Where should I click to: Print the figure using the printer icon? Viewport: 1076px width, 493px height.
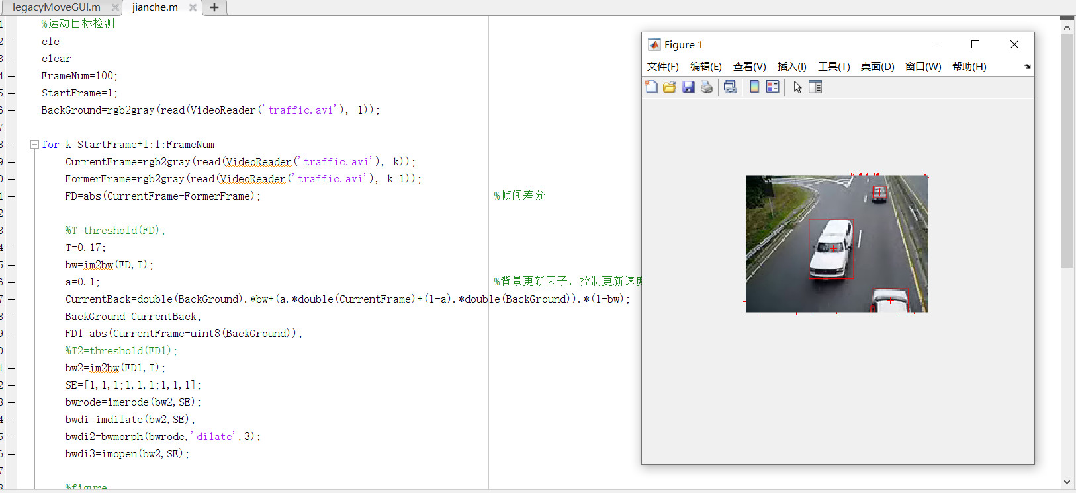707,87
